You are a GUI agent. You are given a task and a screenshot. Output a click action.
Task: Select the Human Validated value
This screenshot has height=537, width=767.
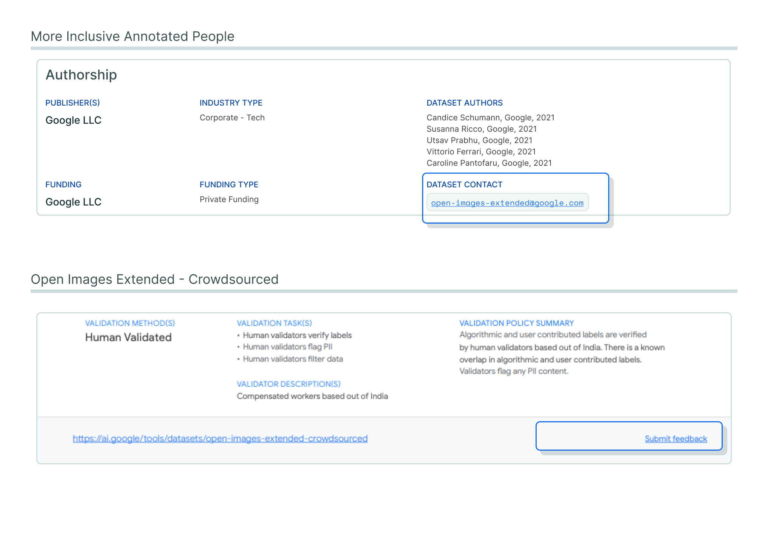coord(128,337)
